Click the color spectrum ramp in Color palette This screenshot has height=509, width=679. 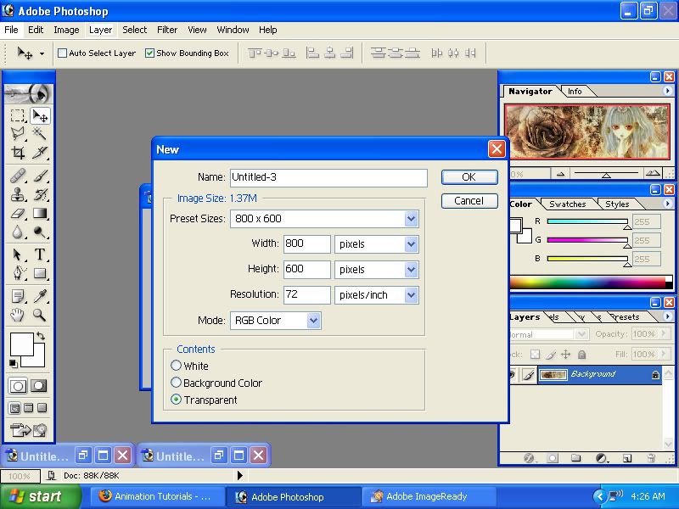click(592, 282)
